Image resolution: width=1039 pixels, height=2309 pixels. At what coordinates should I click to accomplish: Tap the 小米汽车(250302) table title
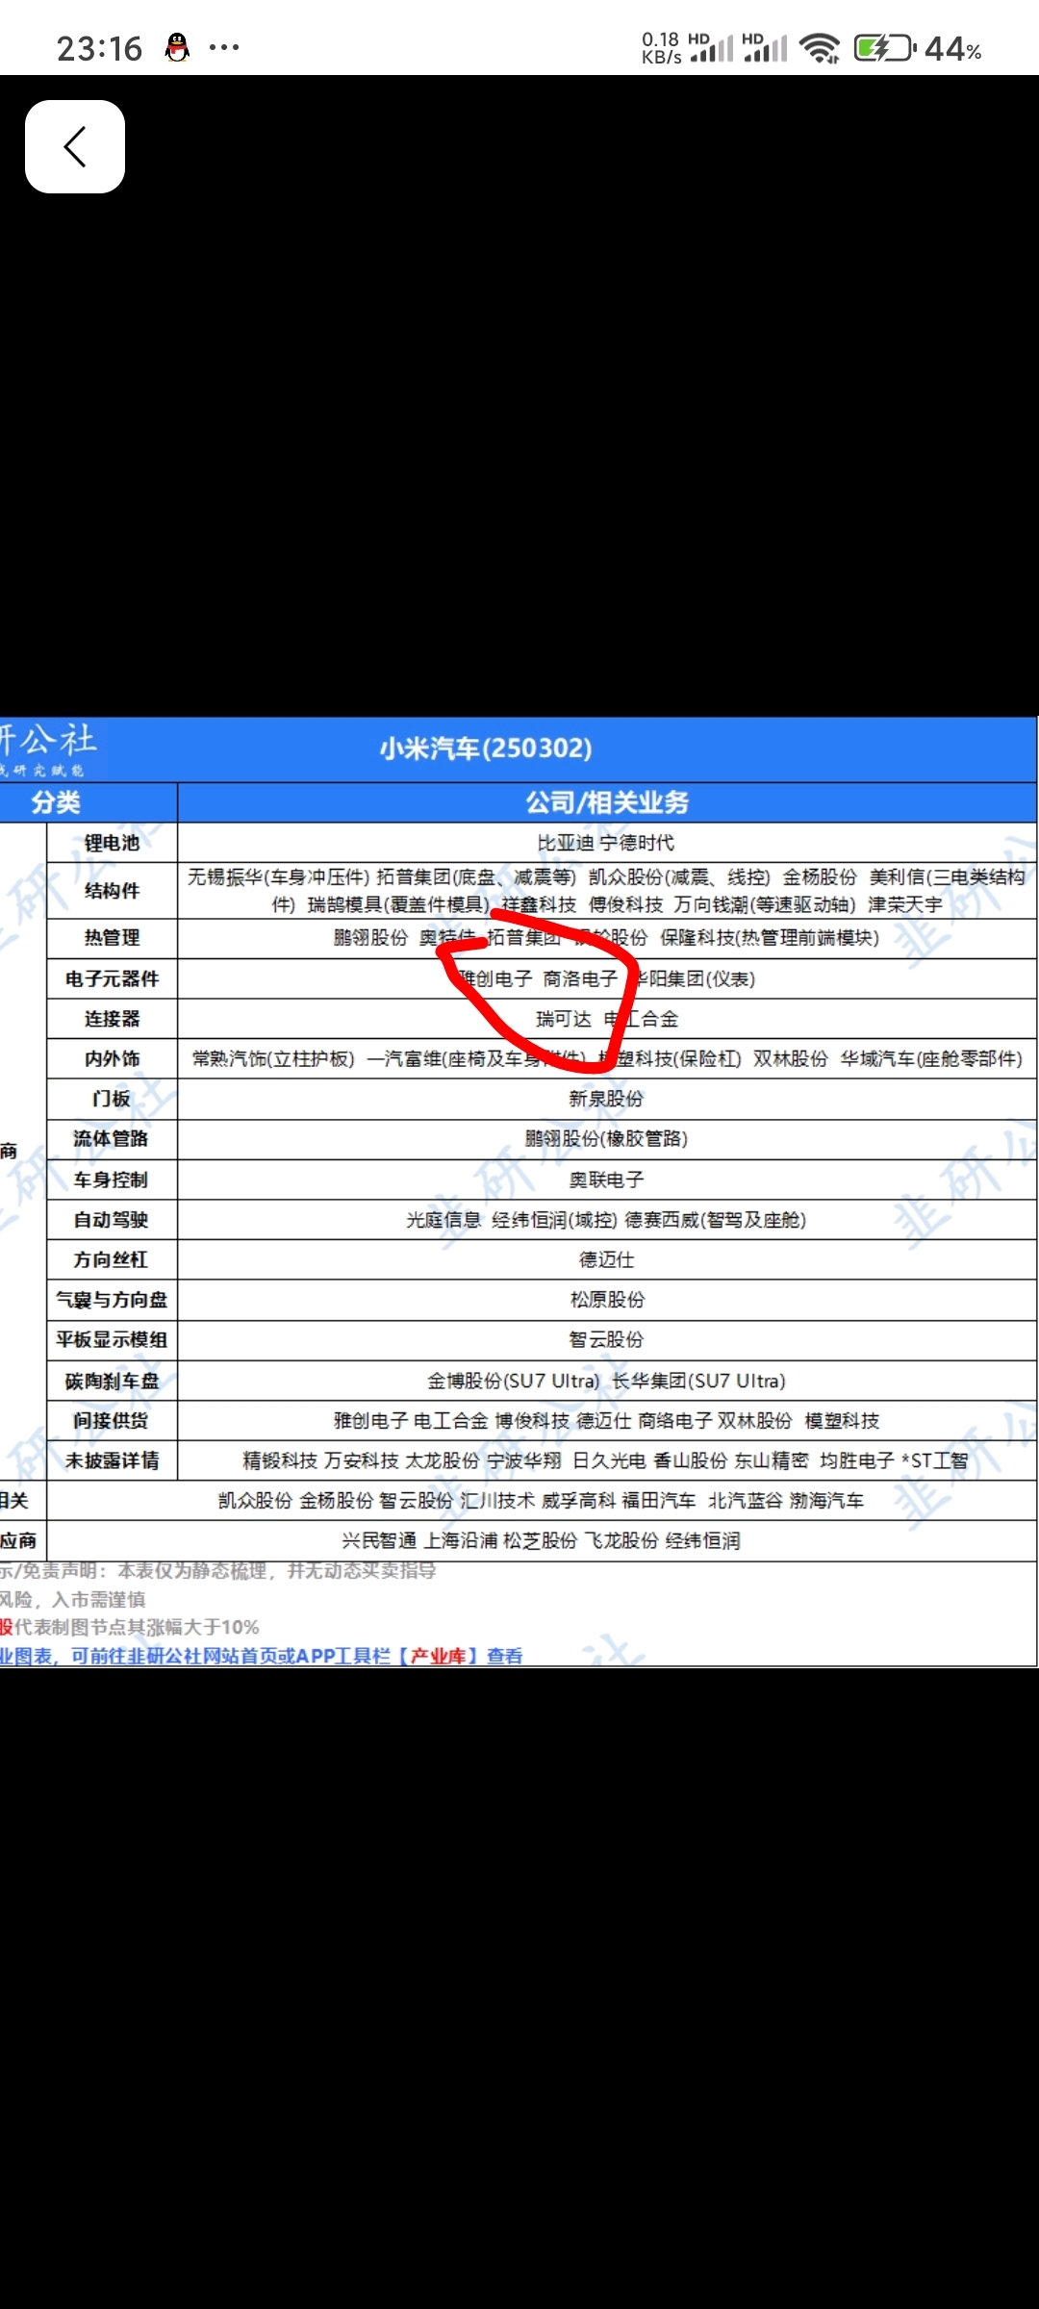pyautogui.click(x=486, y=749)
